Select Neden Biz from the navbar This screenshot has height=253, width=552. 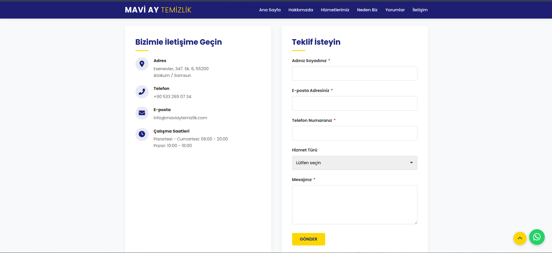tap(367, 10)
